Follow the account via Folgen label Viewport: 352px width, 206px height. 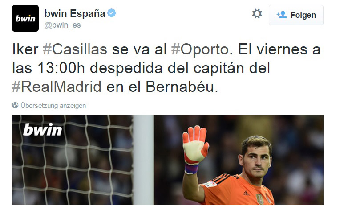303,15
